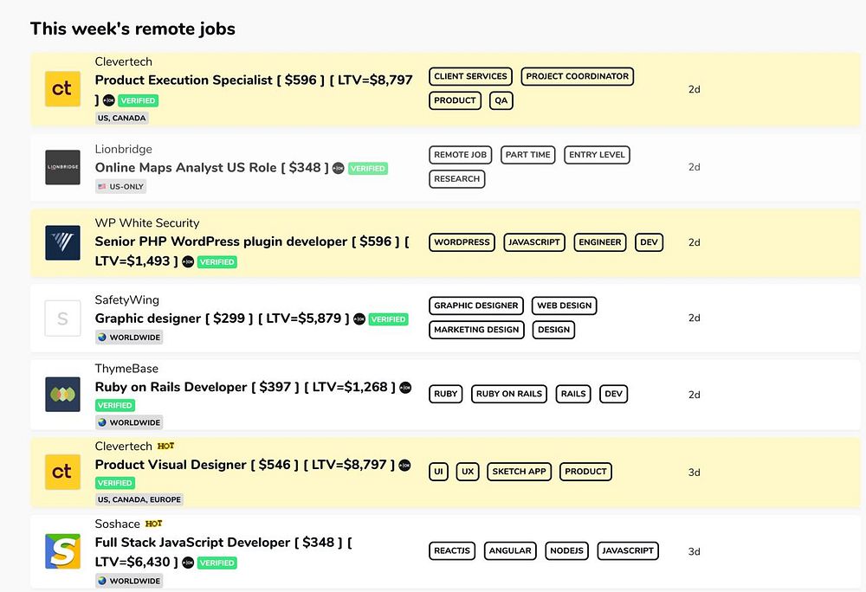Click the WP White Security logo
Screen dimensions: 866x592
tap(62, 242)
